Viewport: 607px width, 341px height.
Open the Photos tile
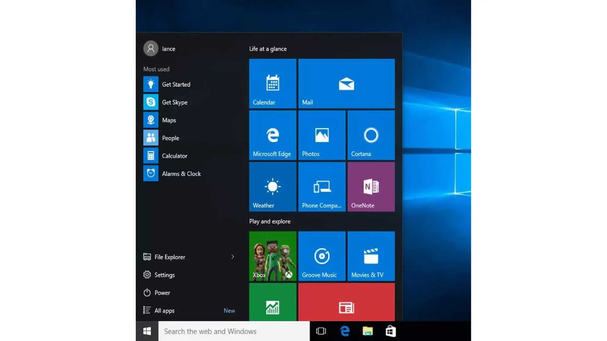tap(322, 135)
